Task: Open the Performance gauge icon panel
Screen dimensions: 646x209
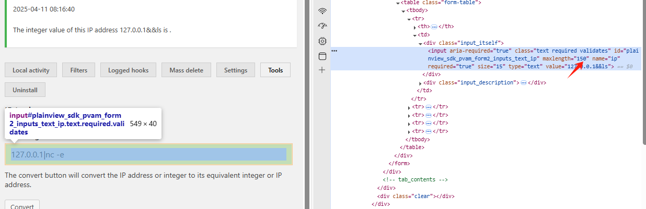Action: pyautogui.click(x=322, y=26)
